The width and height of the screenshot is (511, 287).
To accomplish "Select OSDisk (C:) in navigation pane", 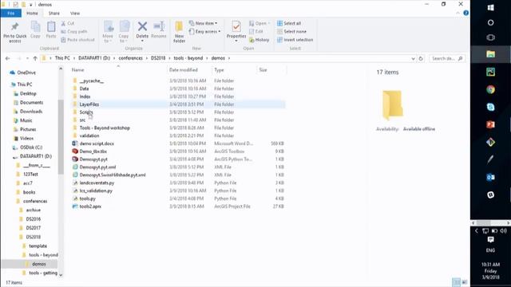I will click(31, 147).
